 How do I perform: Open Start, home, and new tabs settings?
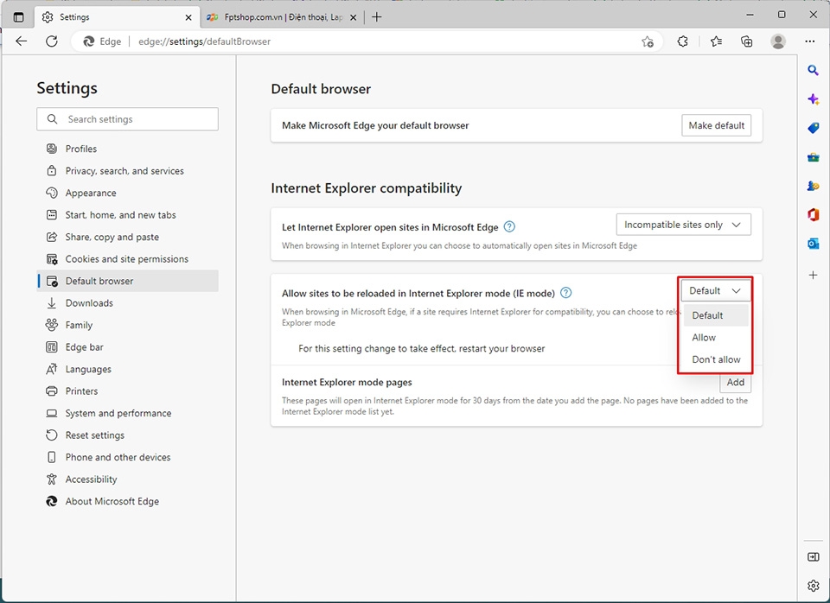pyautogui.click(x=128, y=215)
